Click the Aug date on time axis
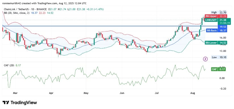Image resolution: width=234 pixels, height=109 pixels. click(193, 93)
